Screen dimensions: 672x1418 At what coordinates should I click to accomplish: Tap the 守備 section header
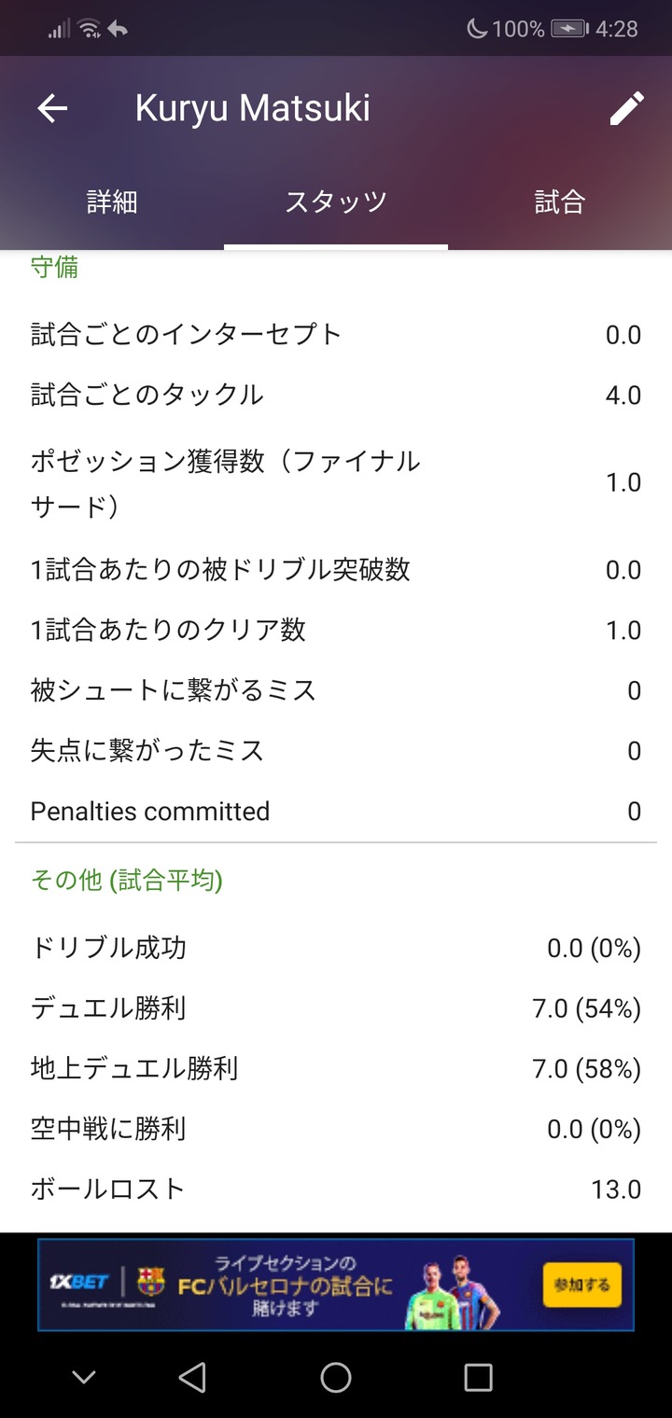(54, 268)
